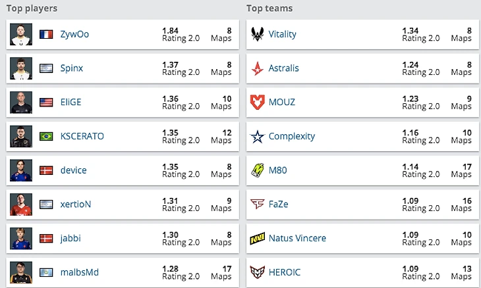Click the French flag next to ZywOo
The width and height of the screenshot is (481, 288).
coord(46,34)
